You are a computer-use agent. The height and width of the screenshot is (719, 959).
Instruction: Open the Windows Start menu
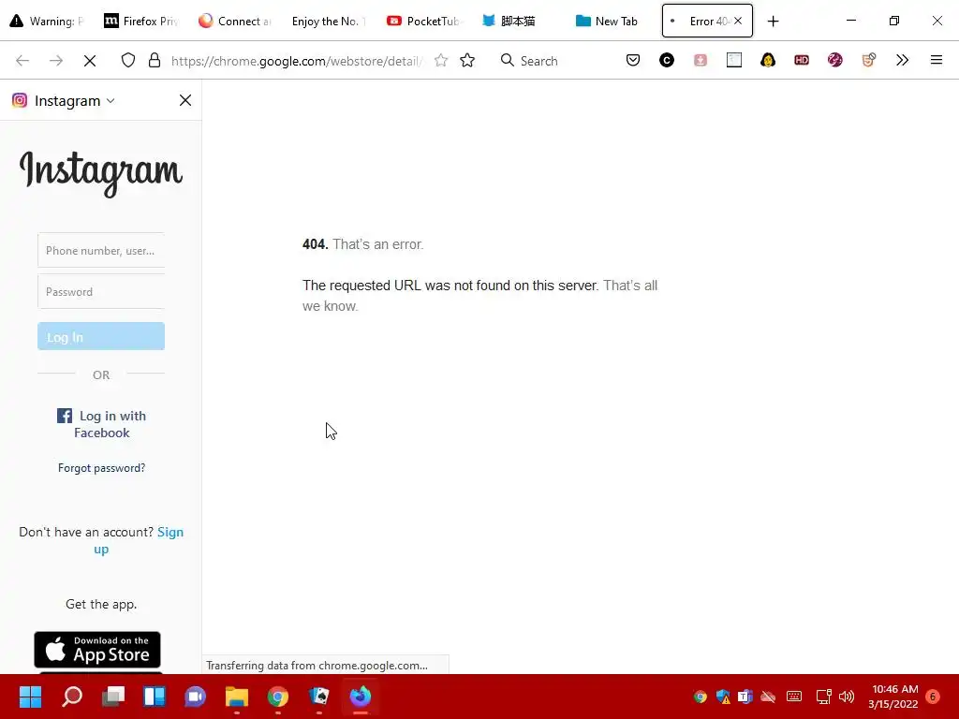[x=31, y=697]
